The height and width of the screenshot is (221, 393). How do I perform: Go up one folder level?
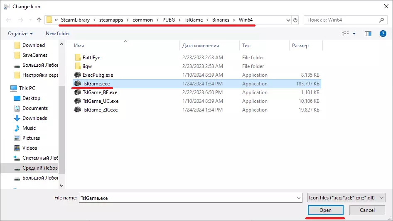(39, 20)
